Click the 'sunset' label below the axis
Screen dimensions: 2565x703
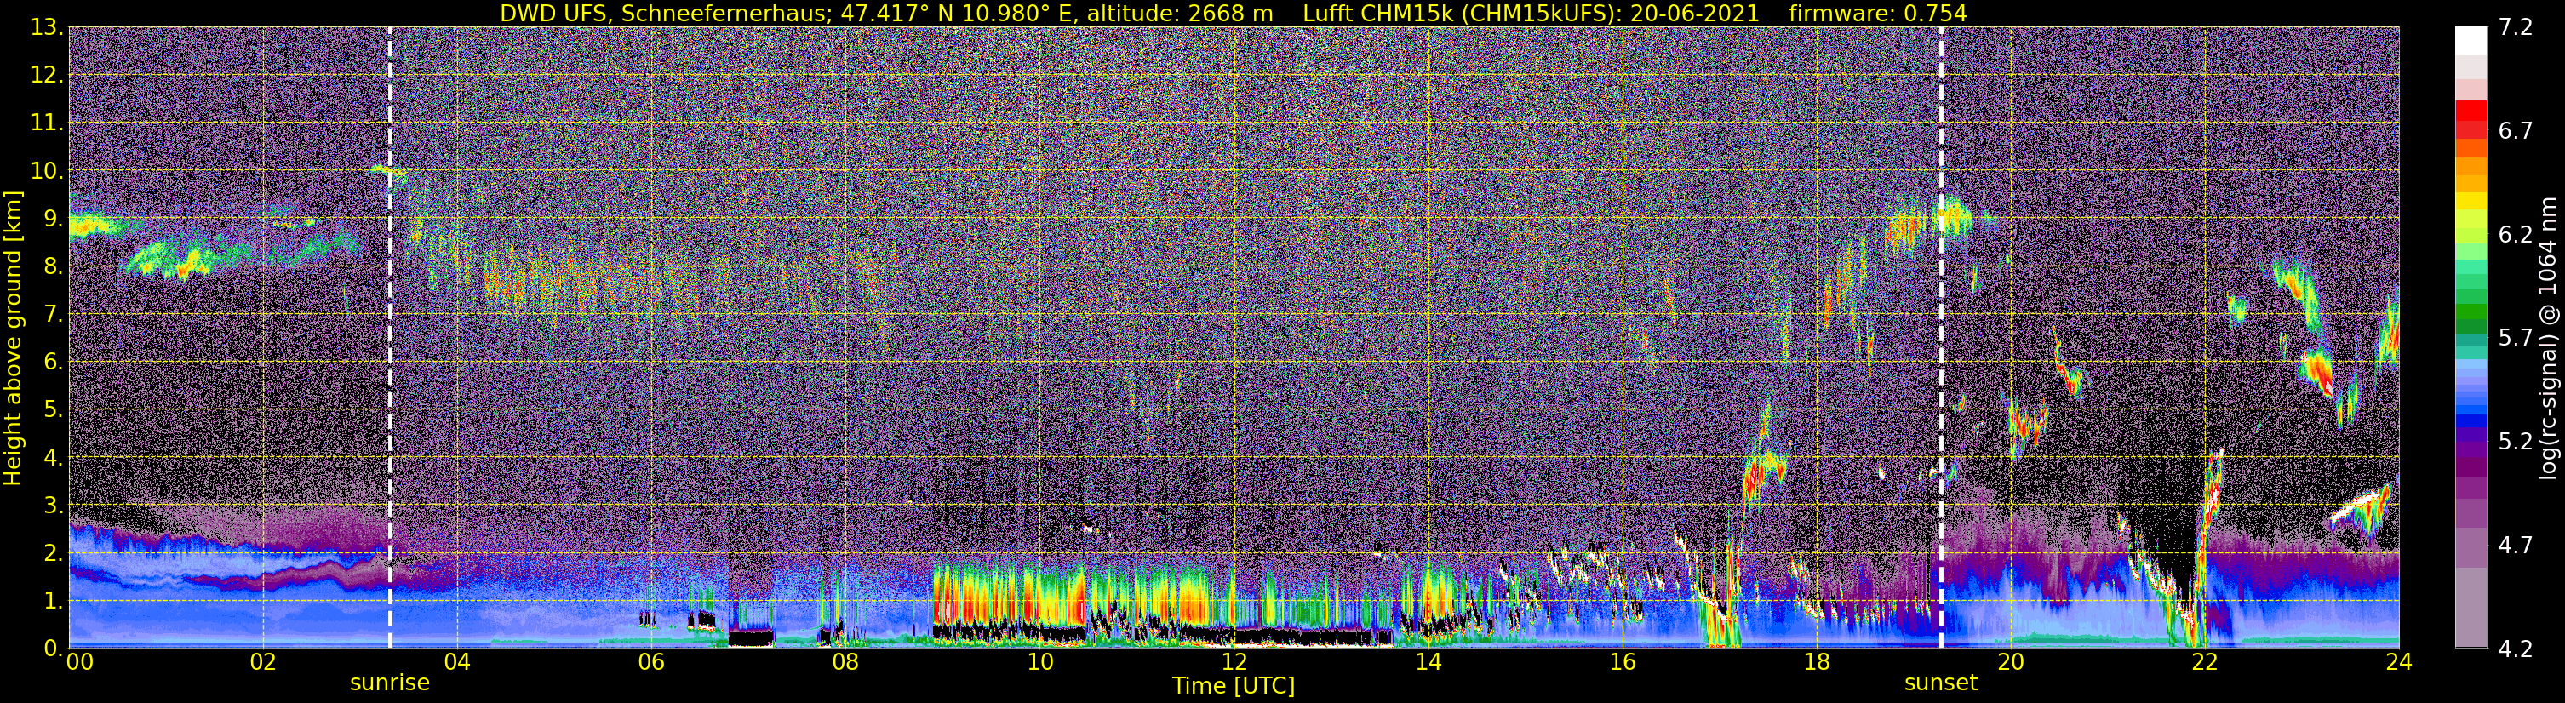pyautogui.click(x=1941, y=683)
